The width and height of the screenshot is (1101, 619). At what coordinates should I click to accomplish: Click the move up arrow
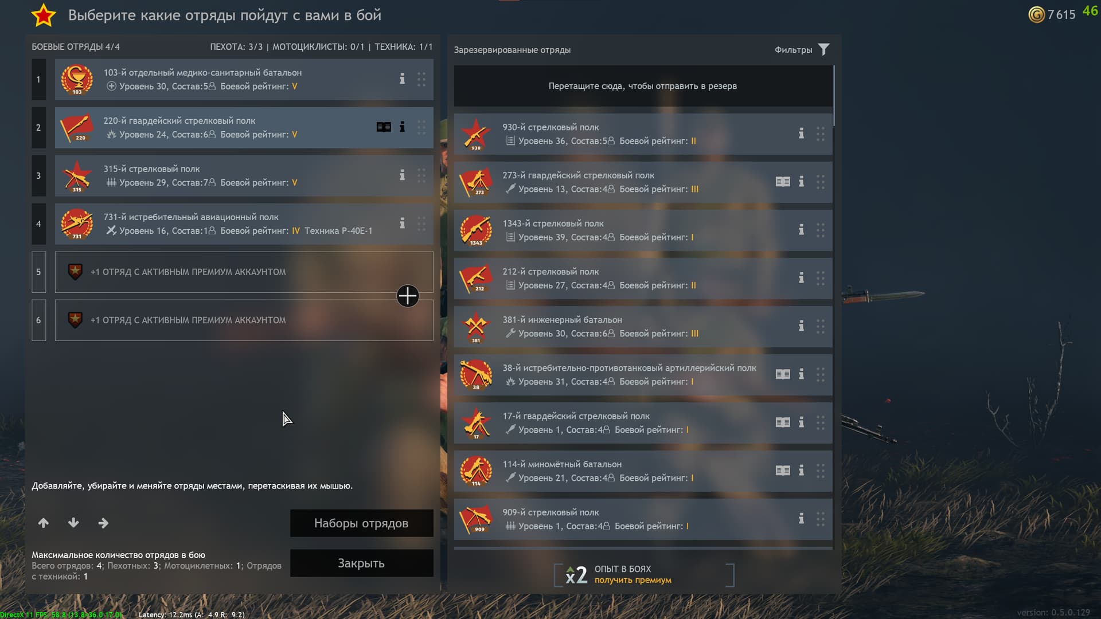tap(44, 523)
